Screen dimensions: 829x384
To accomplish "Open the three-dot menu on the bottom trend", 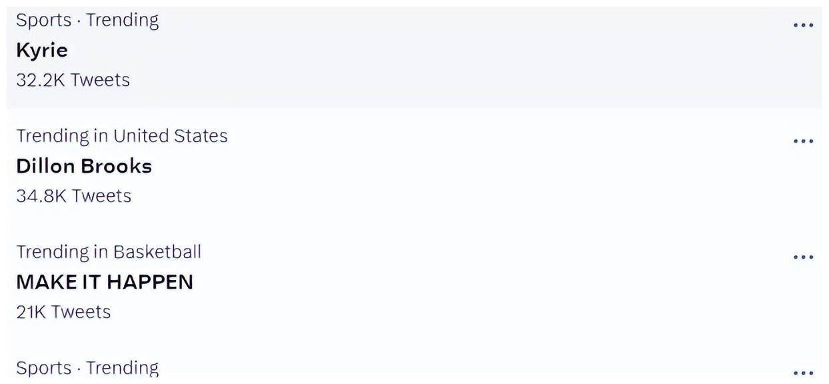I will (803, 373).
